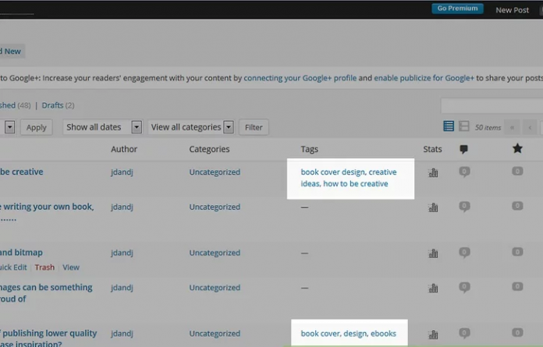
Task: Click the Go Premium button
Action: click(457, 9)
